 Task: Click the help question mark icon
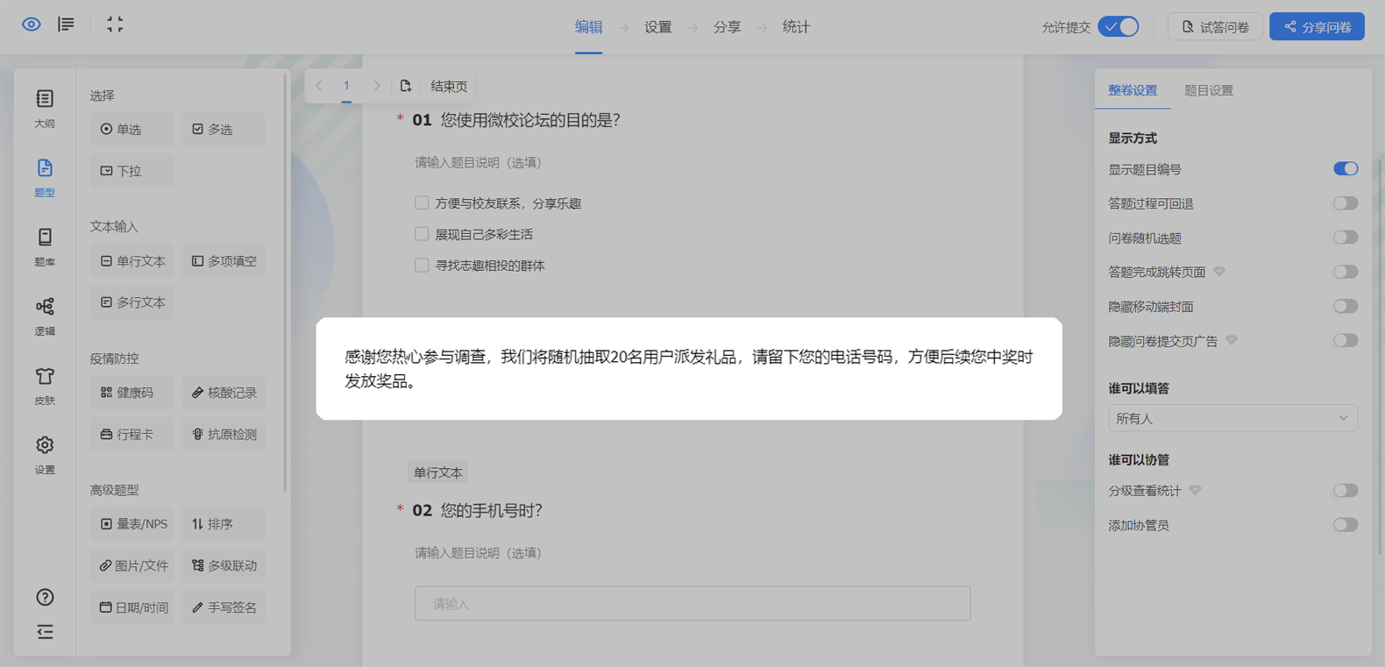[x=45, y=598]
